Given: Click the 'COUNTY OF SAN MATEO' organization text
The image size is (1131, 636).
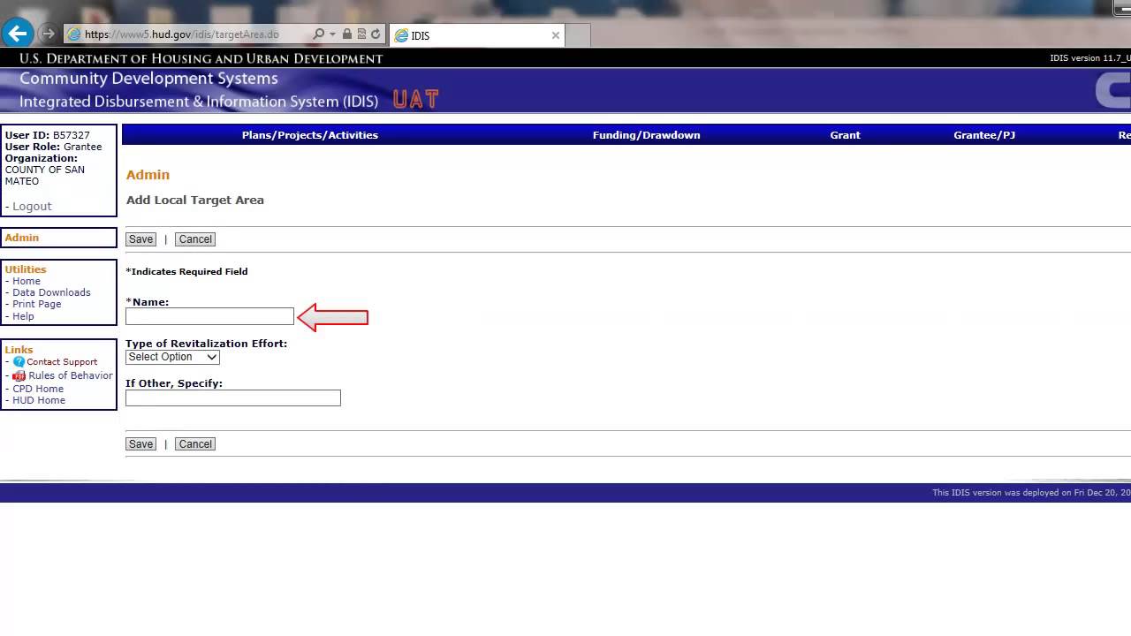Looking at the screenshot, I should [x=45, y=175].
